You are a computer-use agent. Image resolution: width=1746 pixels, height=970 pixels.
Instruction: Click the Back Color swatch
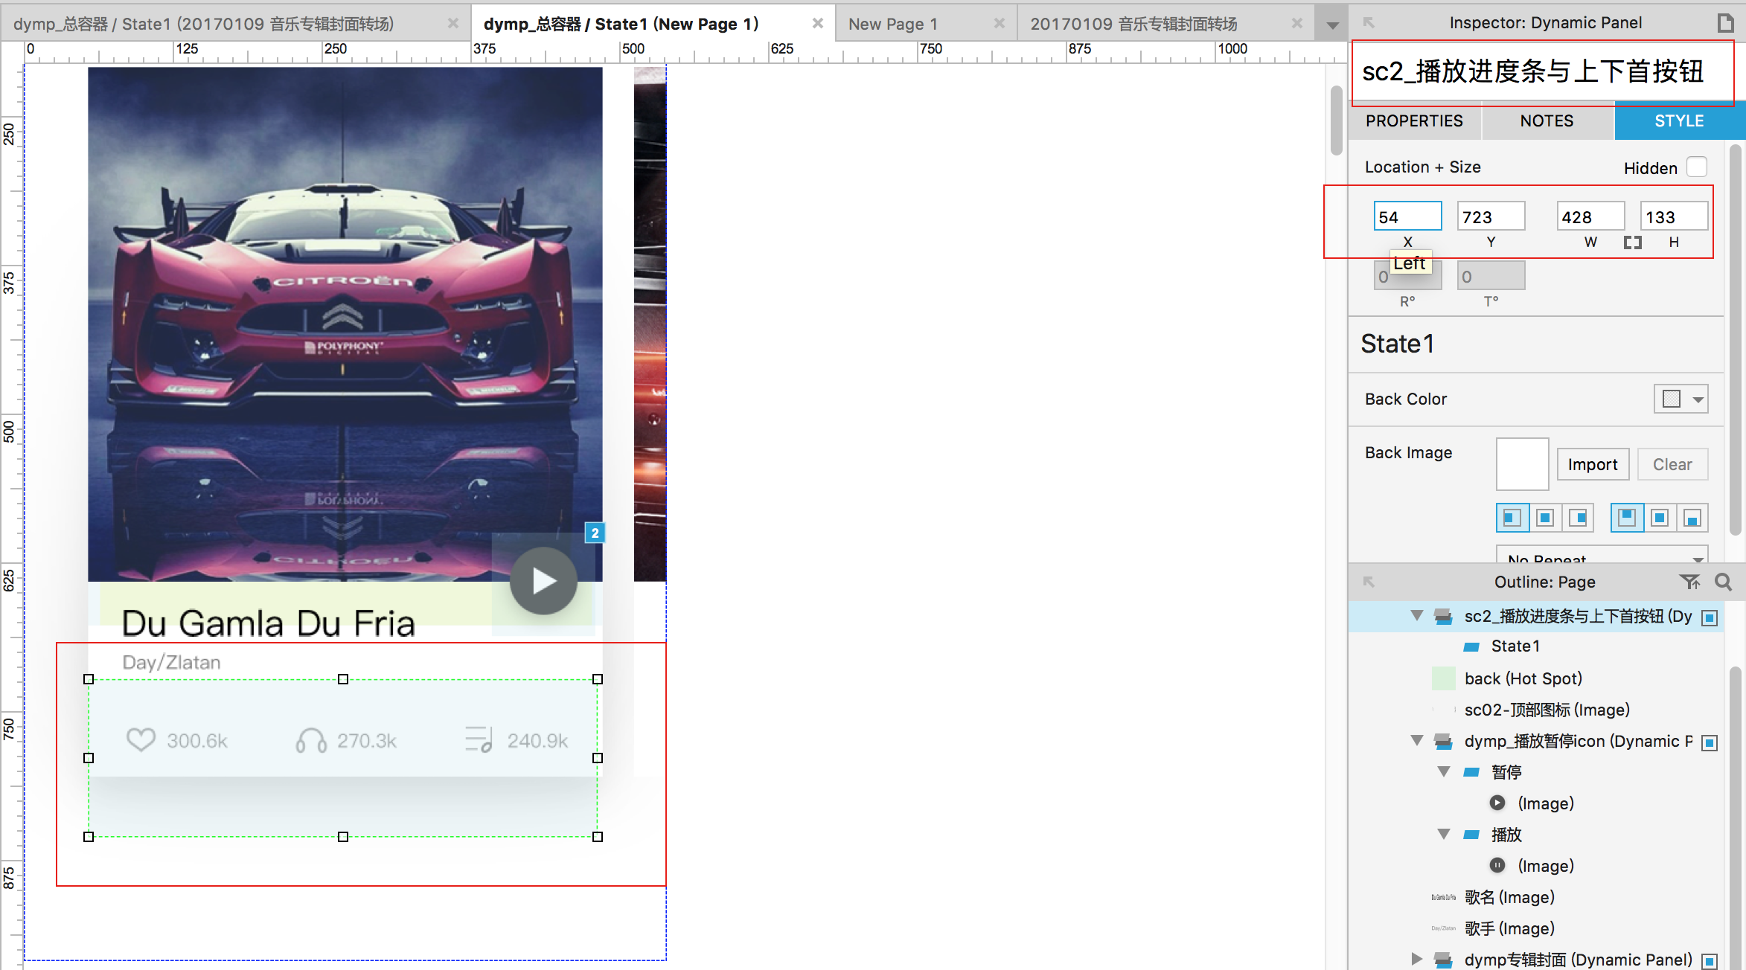[x=1672, y=399]
